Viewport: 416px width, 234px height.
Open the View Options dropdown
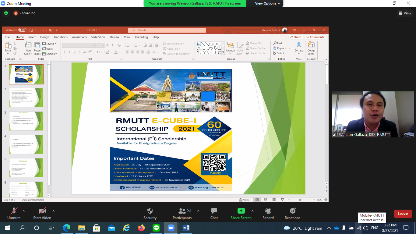click(x=268, y=3)
